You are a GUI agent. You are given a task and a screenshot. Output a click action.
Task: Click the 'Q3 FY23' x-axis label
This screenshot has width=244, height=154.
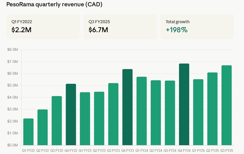click(113, 151)
